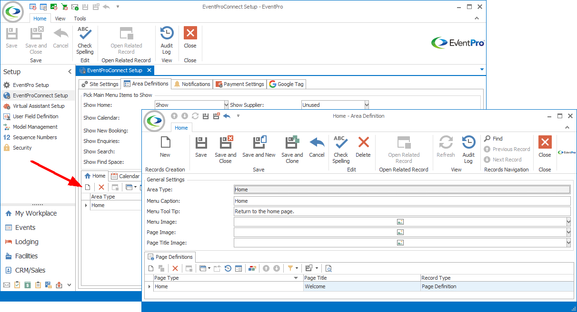Open the Show Home dropdown
The width and height of the screenshot is (577, 312).
tap(226, 105)
